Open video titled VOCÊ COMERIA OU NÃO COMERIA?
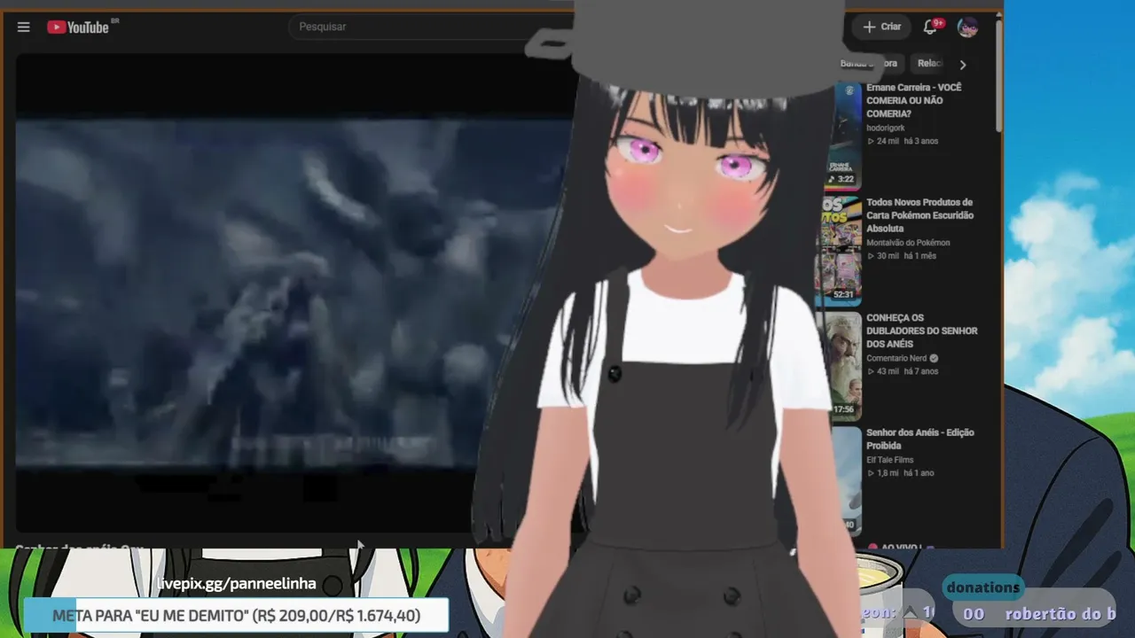The height and width of the screenshot is (638, 1135). [x=913, y=100]
